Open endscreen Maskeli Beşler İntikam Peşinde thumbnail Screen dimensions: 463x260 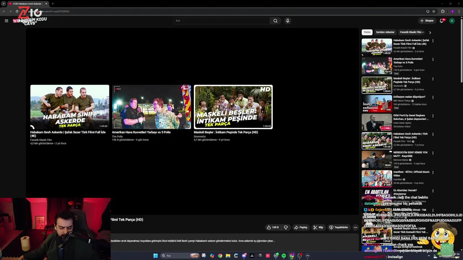pos(233,107)
